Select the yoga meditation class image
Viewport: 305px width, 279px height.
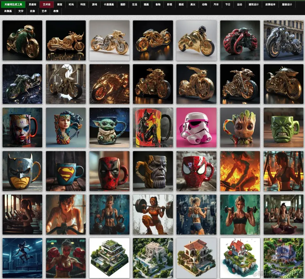click(x=283, y=215)
